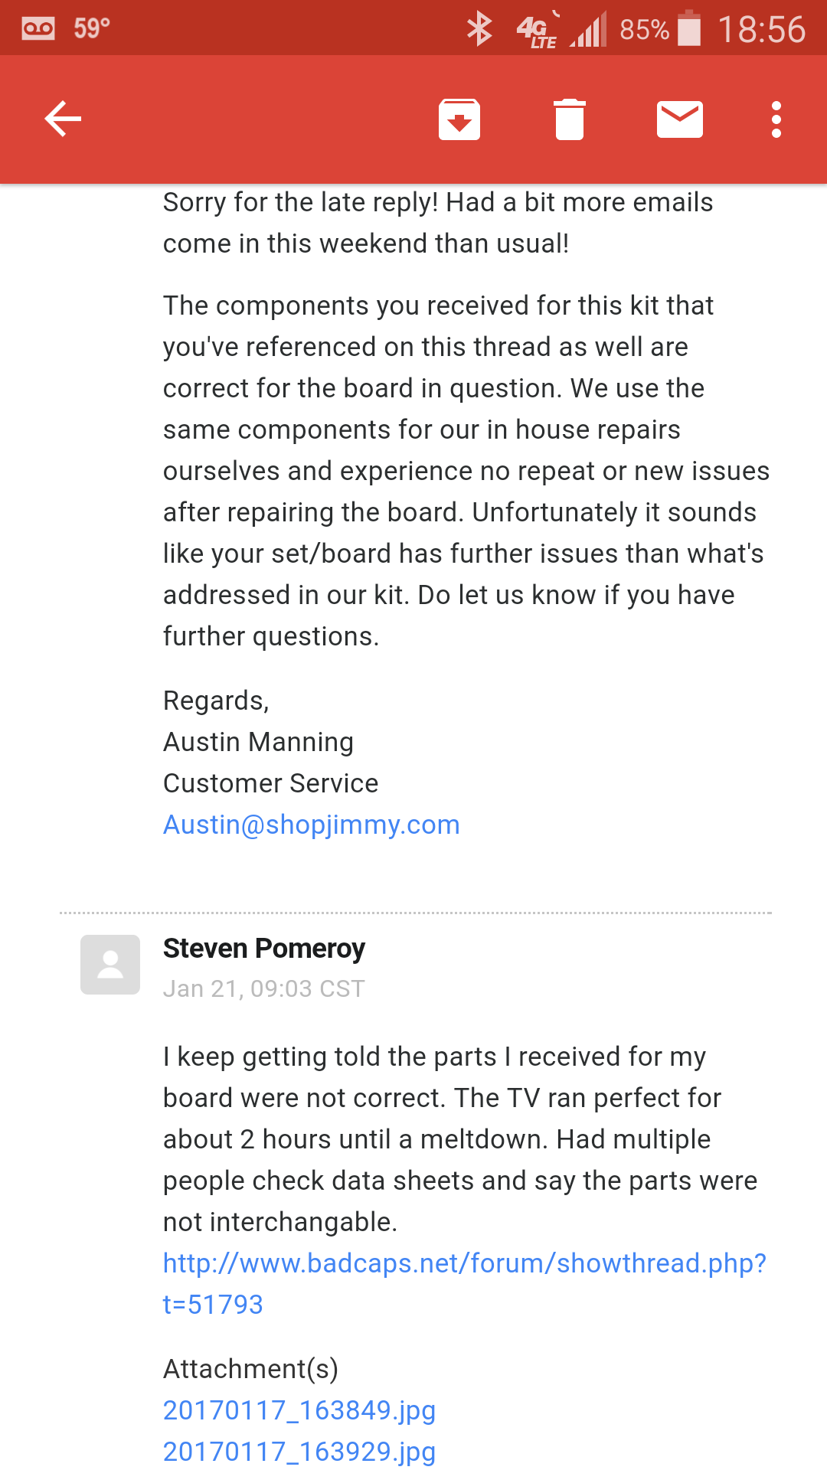The image size is (827, 1470).
Task: Tap the Austin Manning signature name
Action: pyautogui.click(x=258, y=742)
